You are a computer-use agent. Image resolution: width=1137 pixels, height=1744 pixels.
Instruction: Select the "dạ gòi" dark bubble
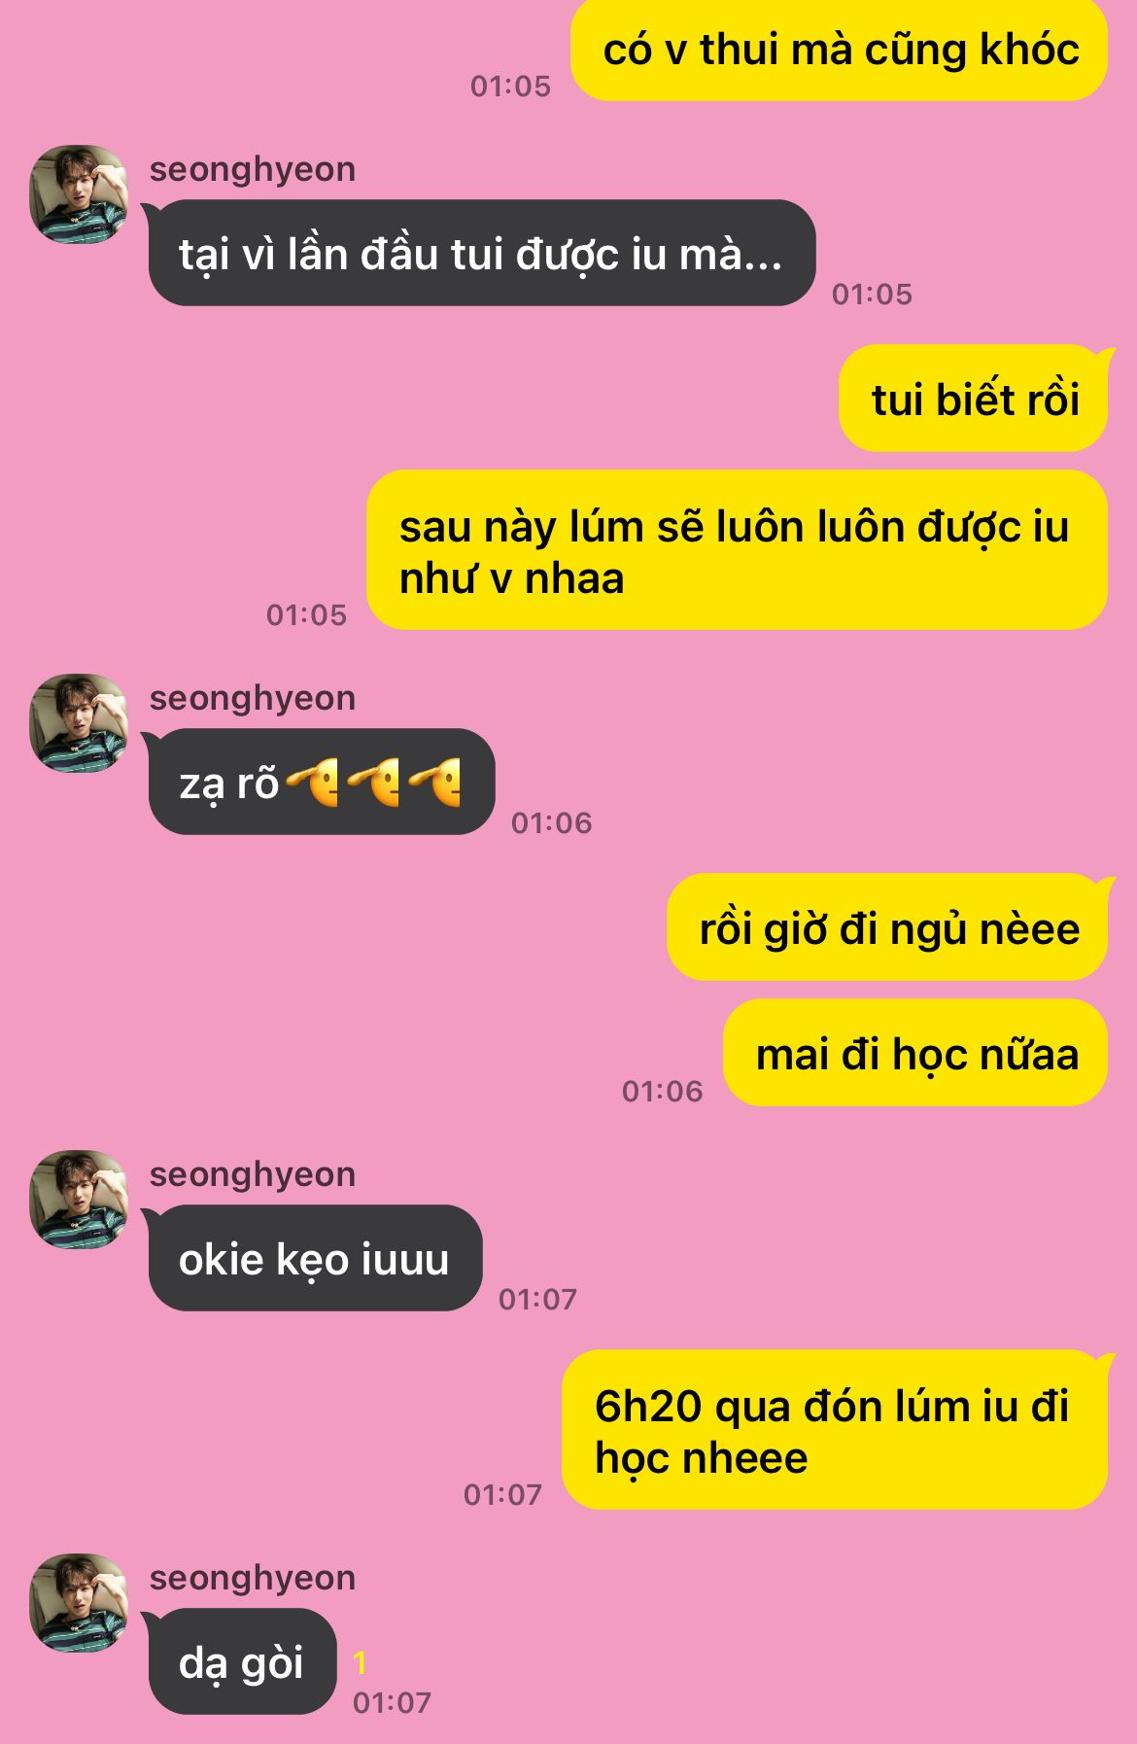(241, 1662)
